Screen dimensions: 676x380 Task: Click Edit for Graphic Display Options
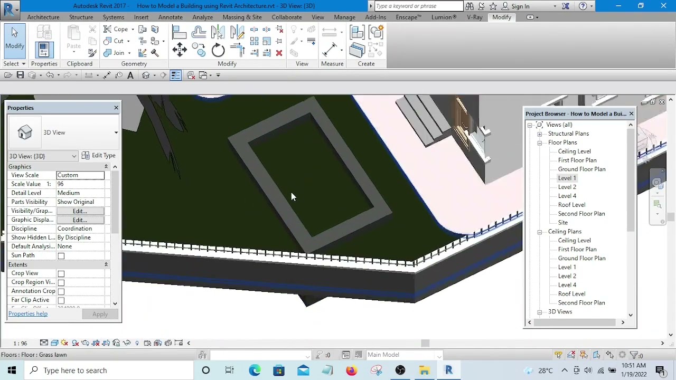point(80,220)
